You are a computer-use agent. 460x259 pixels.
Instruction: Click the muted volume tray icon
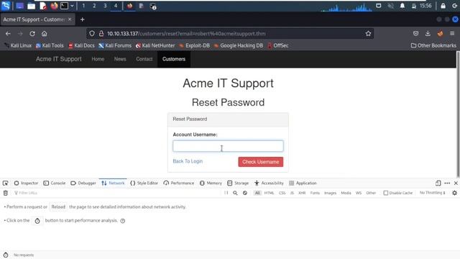tap(390, 6)
